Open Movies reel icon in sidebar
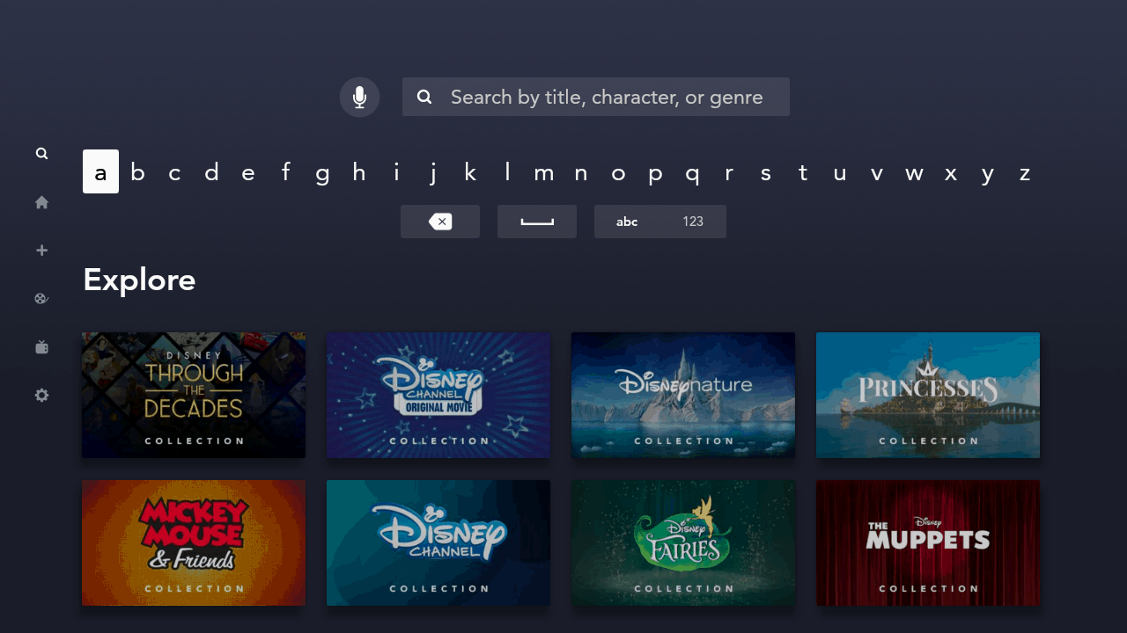The height and width of the screenshot is (633, 1127). click(41, 299)
